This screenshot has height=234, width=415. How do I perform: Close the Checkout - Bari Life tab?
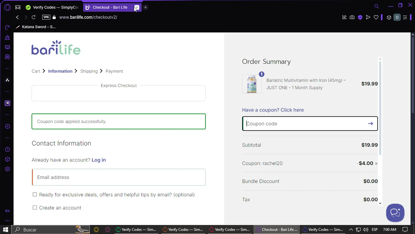[x=137, y=7]
